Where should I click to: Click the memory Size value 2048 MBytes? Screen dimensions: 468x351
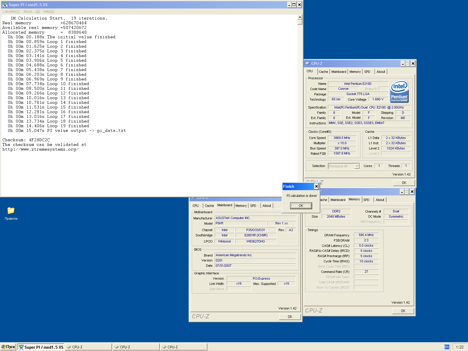coord(336,216)
